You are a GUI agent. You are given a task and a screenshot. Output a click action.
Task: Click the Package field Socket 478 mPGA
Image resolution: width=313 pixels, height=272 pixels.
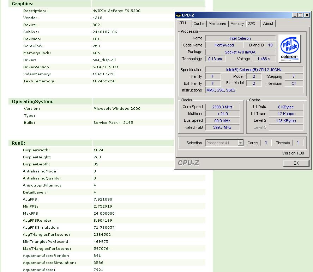pos(240,52)
